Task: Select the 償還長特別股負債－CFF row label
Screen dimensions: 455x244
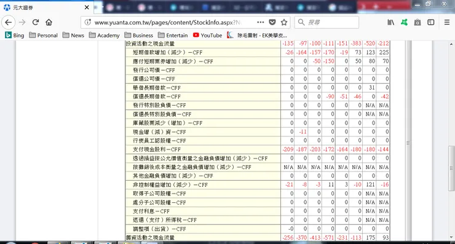Action: [162, 114]
